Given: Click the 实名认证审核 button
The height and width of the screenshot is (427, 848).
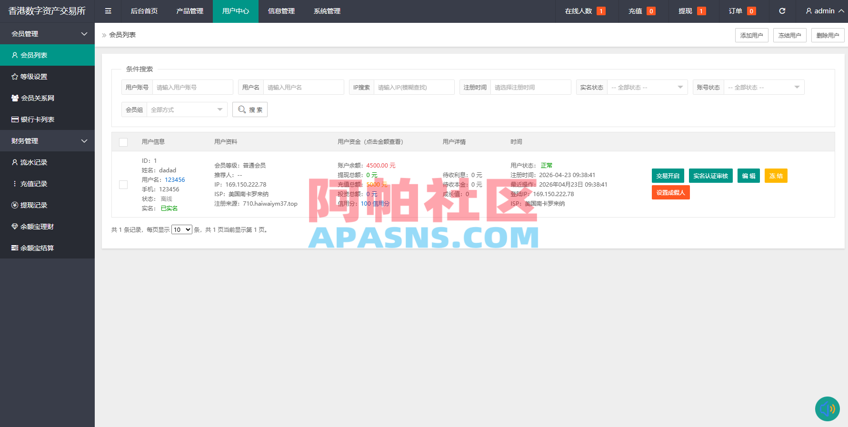Looking at the screenshot, I should tap(710, 176).
